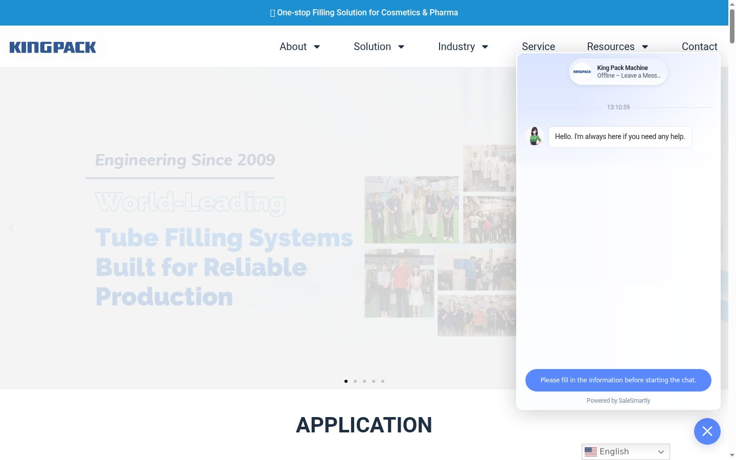Select the third slider dot
Image resolution: width=736 pixels, height=460 pixels.
[364, 381]
